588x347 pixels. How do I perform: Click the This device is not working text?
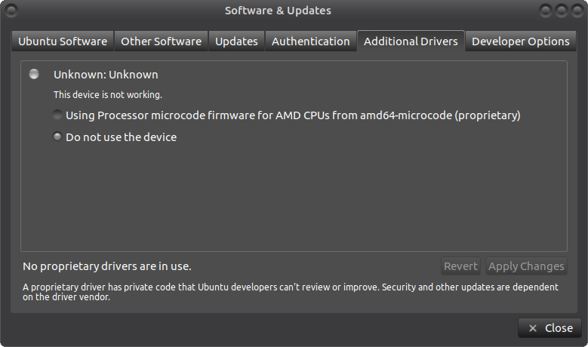click(108, 95)
